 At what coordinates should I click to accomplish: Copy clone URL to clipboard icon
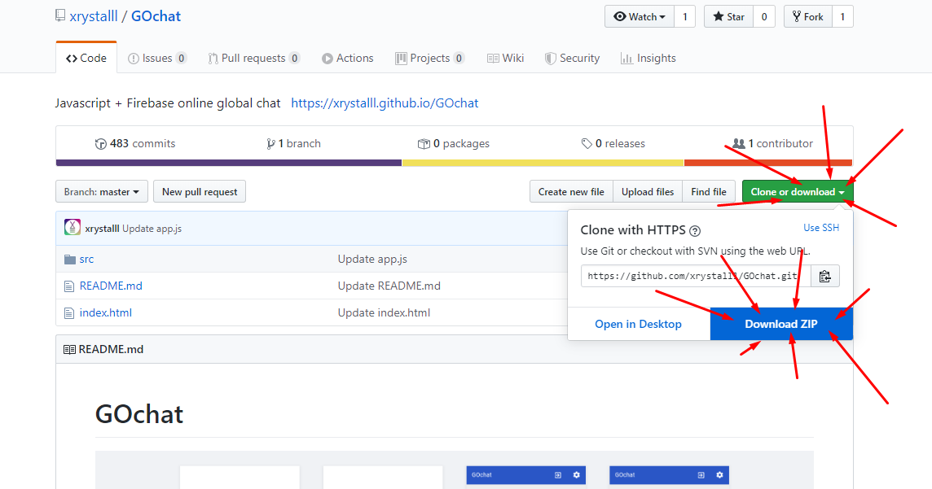824,277
